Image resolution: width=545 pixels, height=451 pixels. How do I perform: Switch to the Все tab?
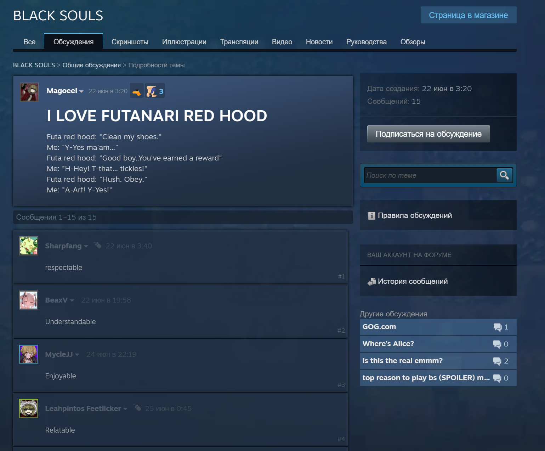29,42
